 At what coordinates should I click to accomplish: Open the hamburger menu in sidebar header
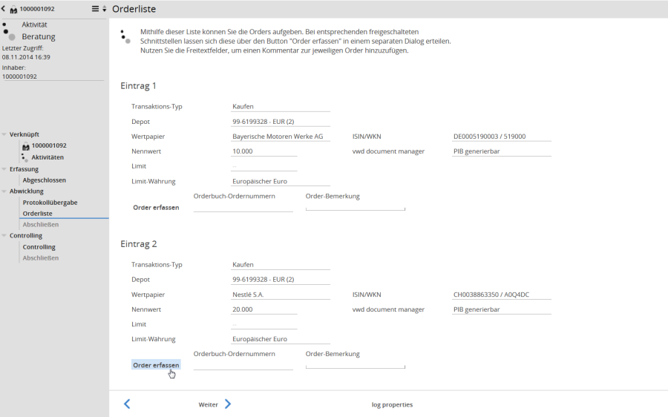pyautogui.click(x=95, y=9)
